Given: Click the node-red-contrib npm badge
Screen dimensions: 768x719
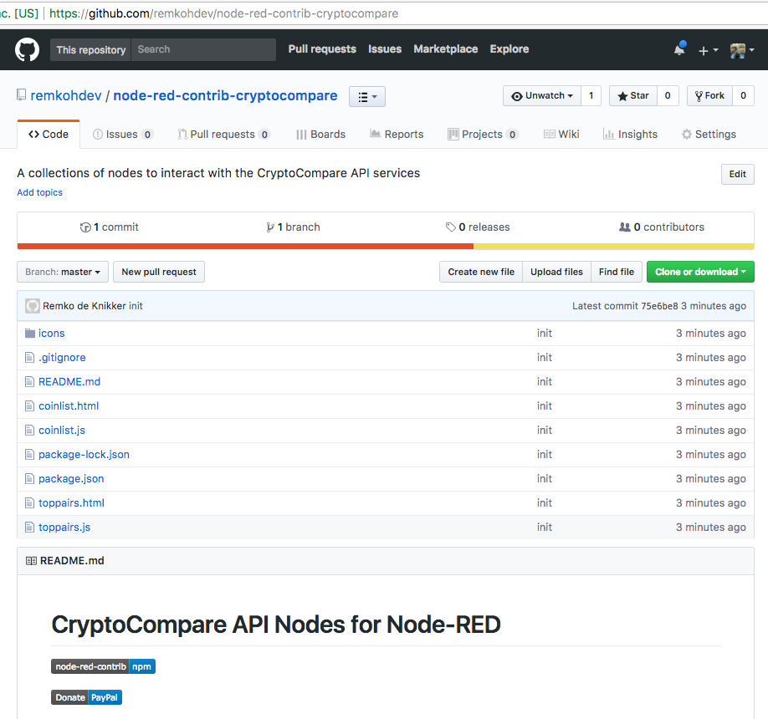Looking at the screenshot, I should pyautogui.click(x=104, y=666).
